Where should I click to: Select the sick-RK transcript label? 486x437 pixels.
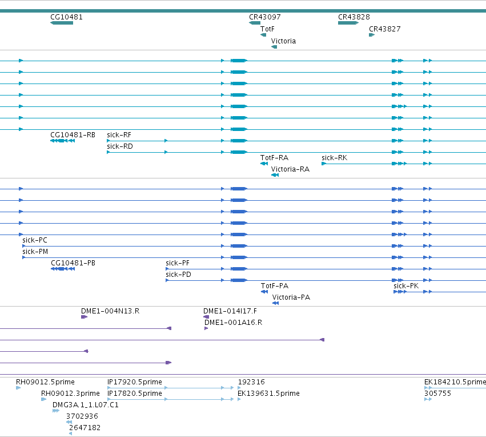(x=335, y=158)
